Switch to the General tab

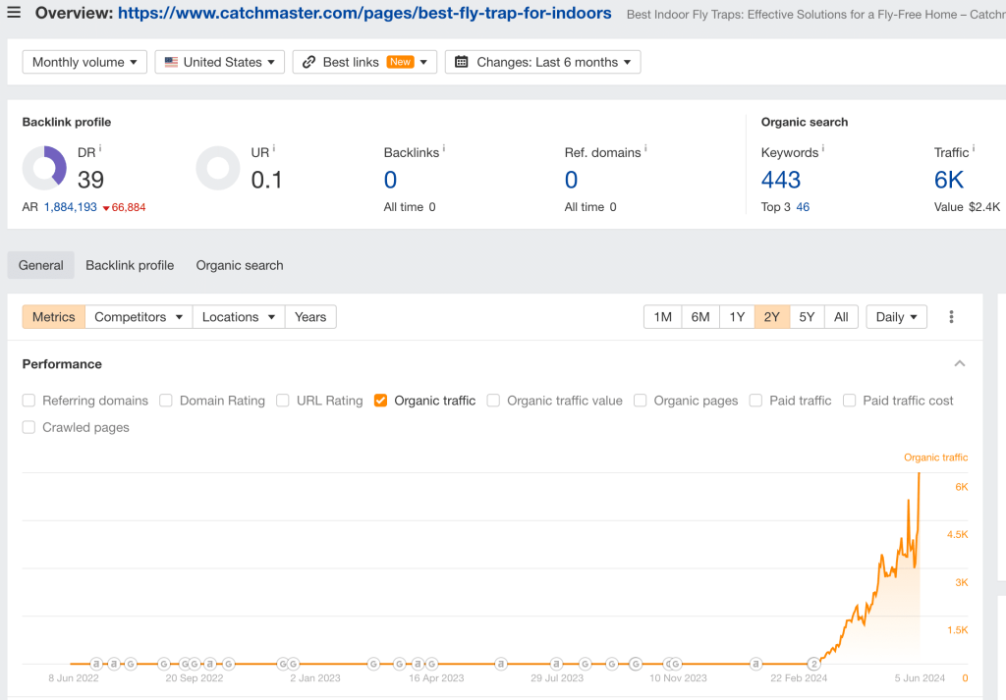pos(41,265)
